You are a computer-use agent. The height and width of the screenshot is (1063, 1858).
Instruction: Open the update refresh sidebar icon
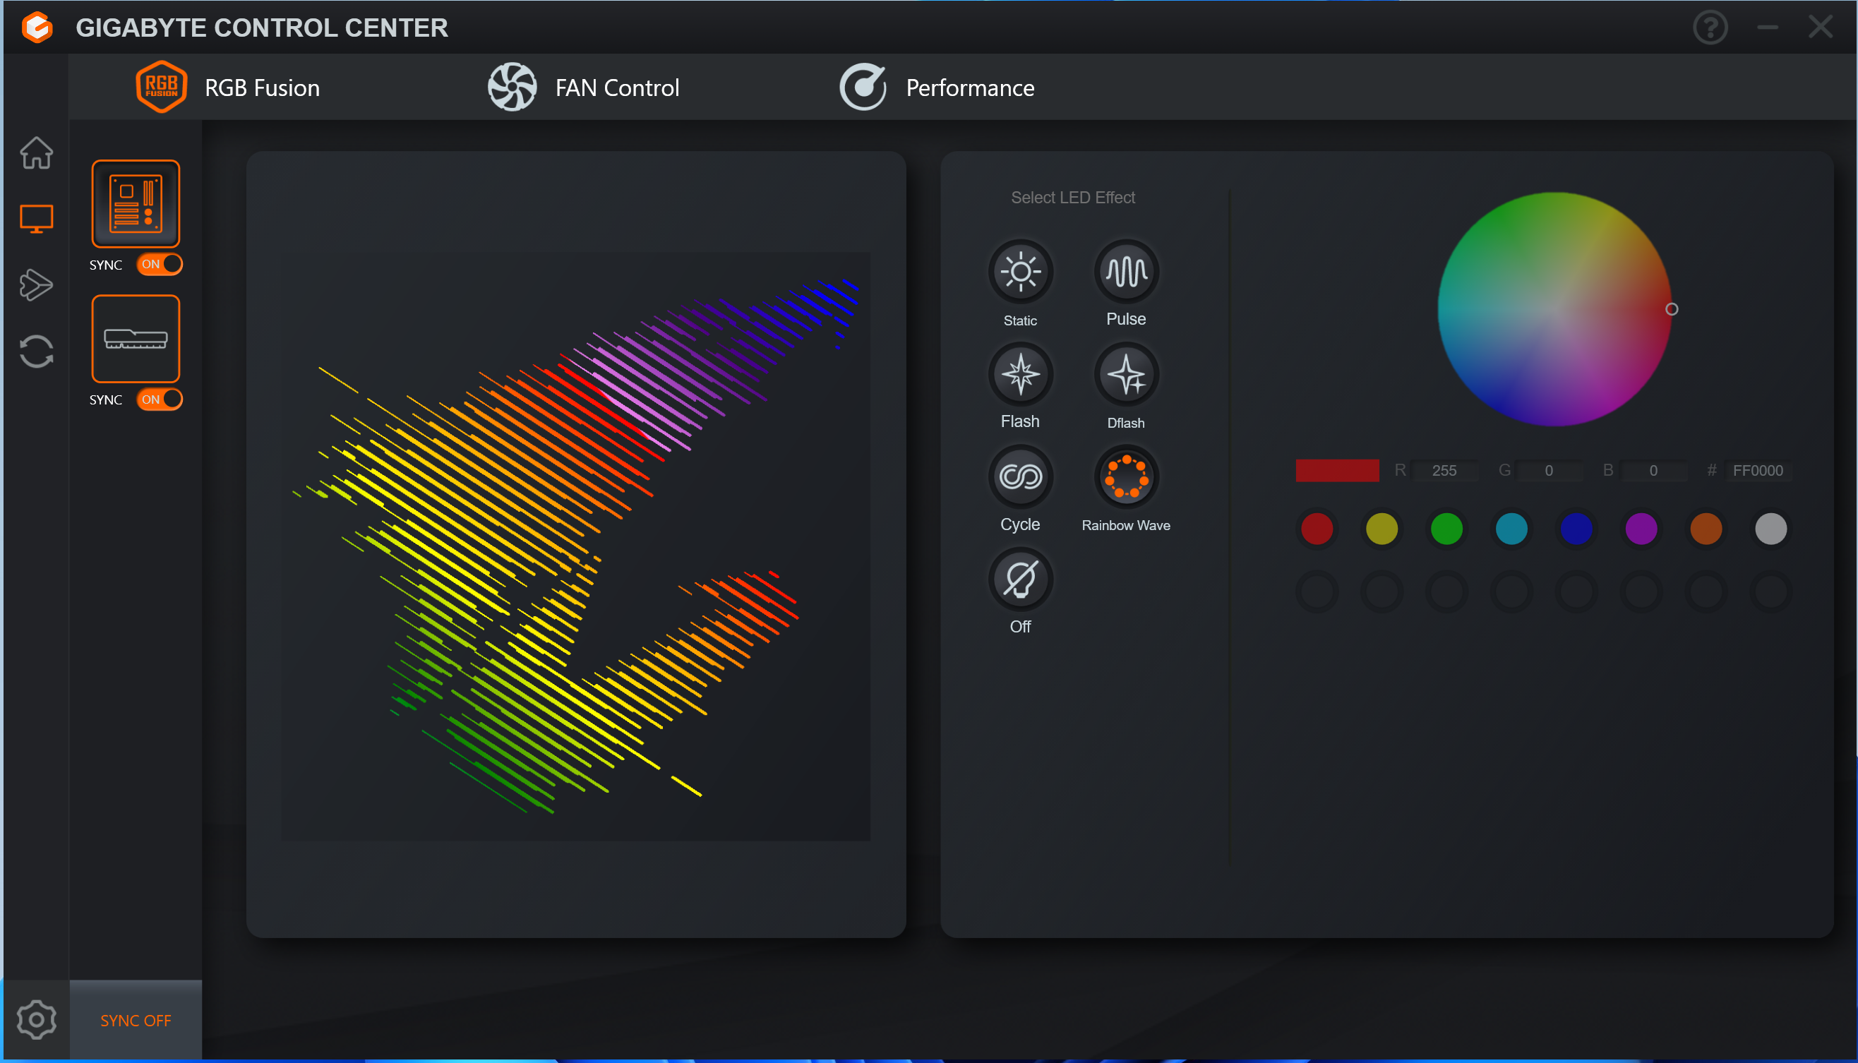click(x=36, y=352)
